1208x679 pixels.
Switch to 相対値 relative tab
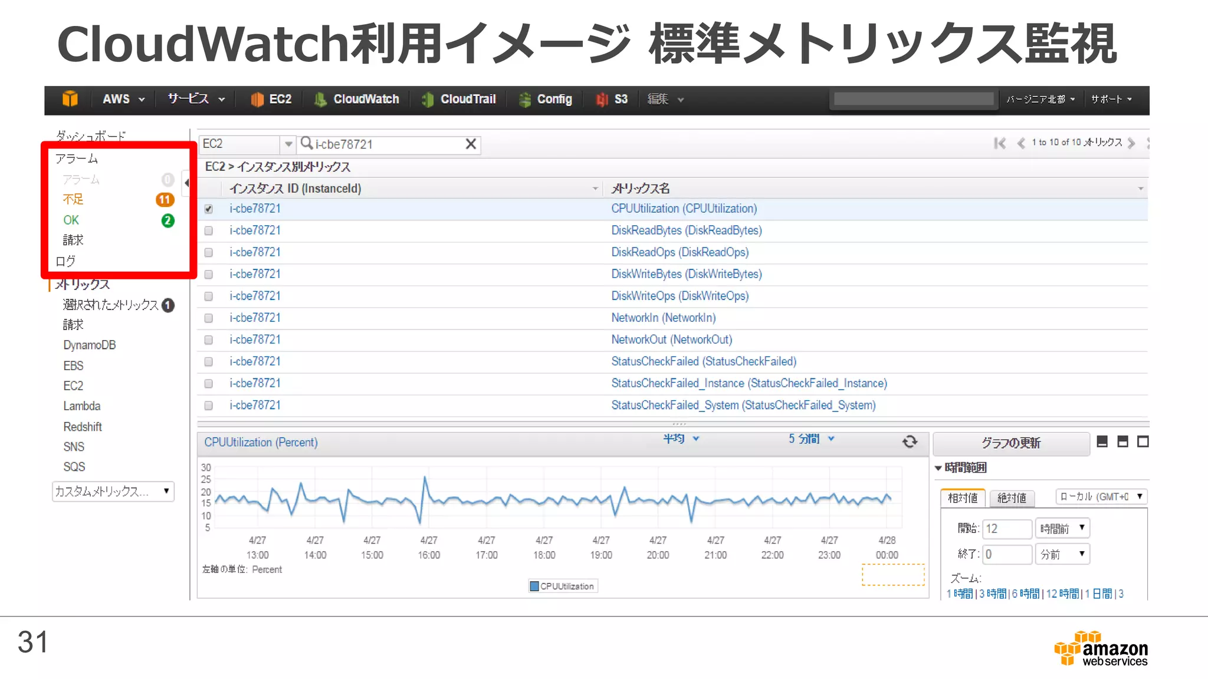(x=963, y=498)
